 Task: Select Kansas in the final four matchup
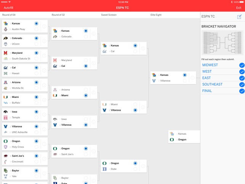(x=184, y=134)
